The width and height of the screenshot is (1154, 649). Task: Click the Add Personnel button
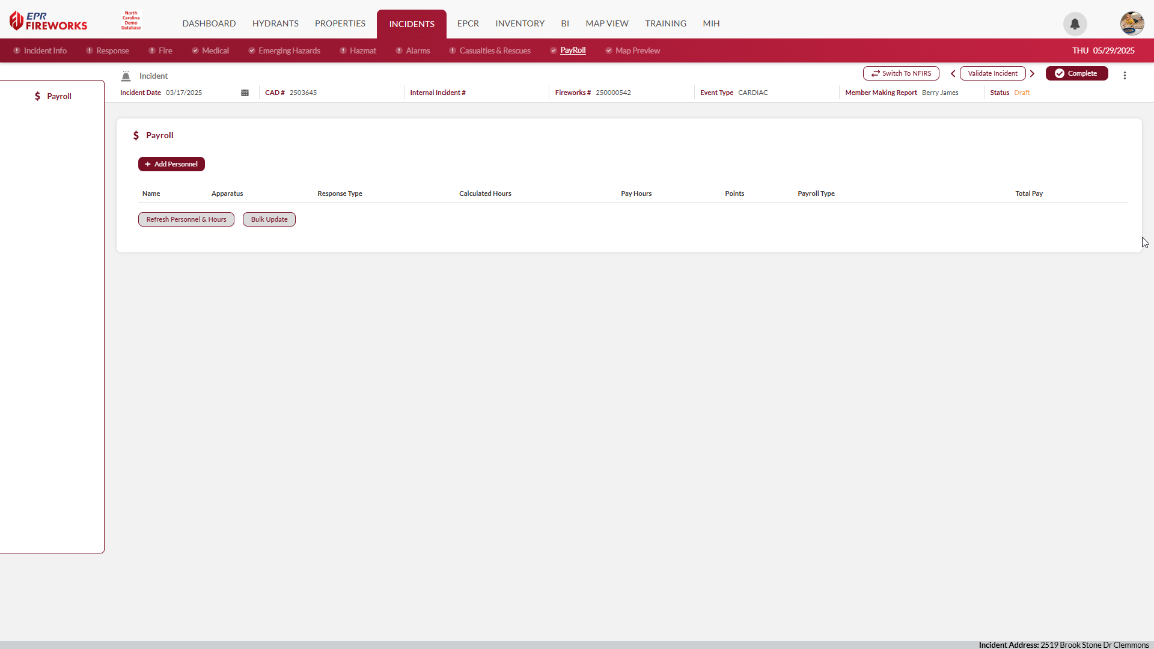171,163
